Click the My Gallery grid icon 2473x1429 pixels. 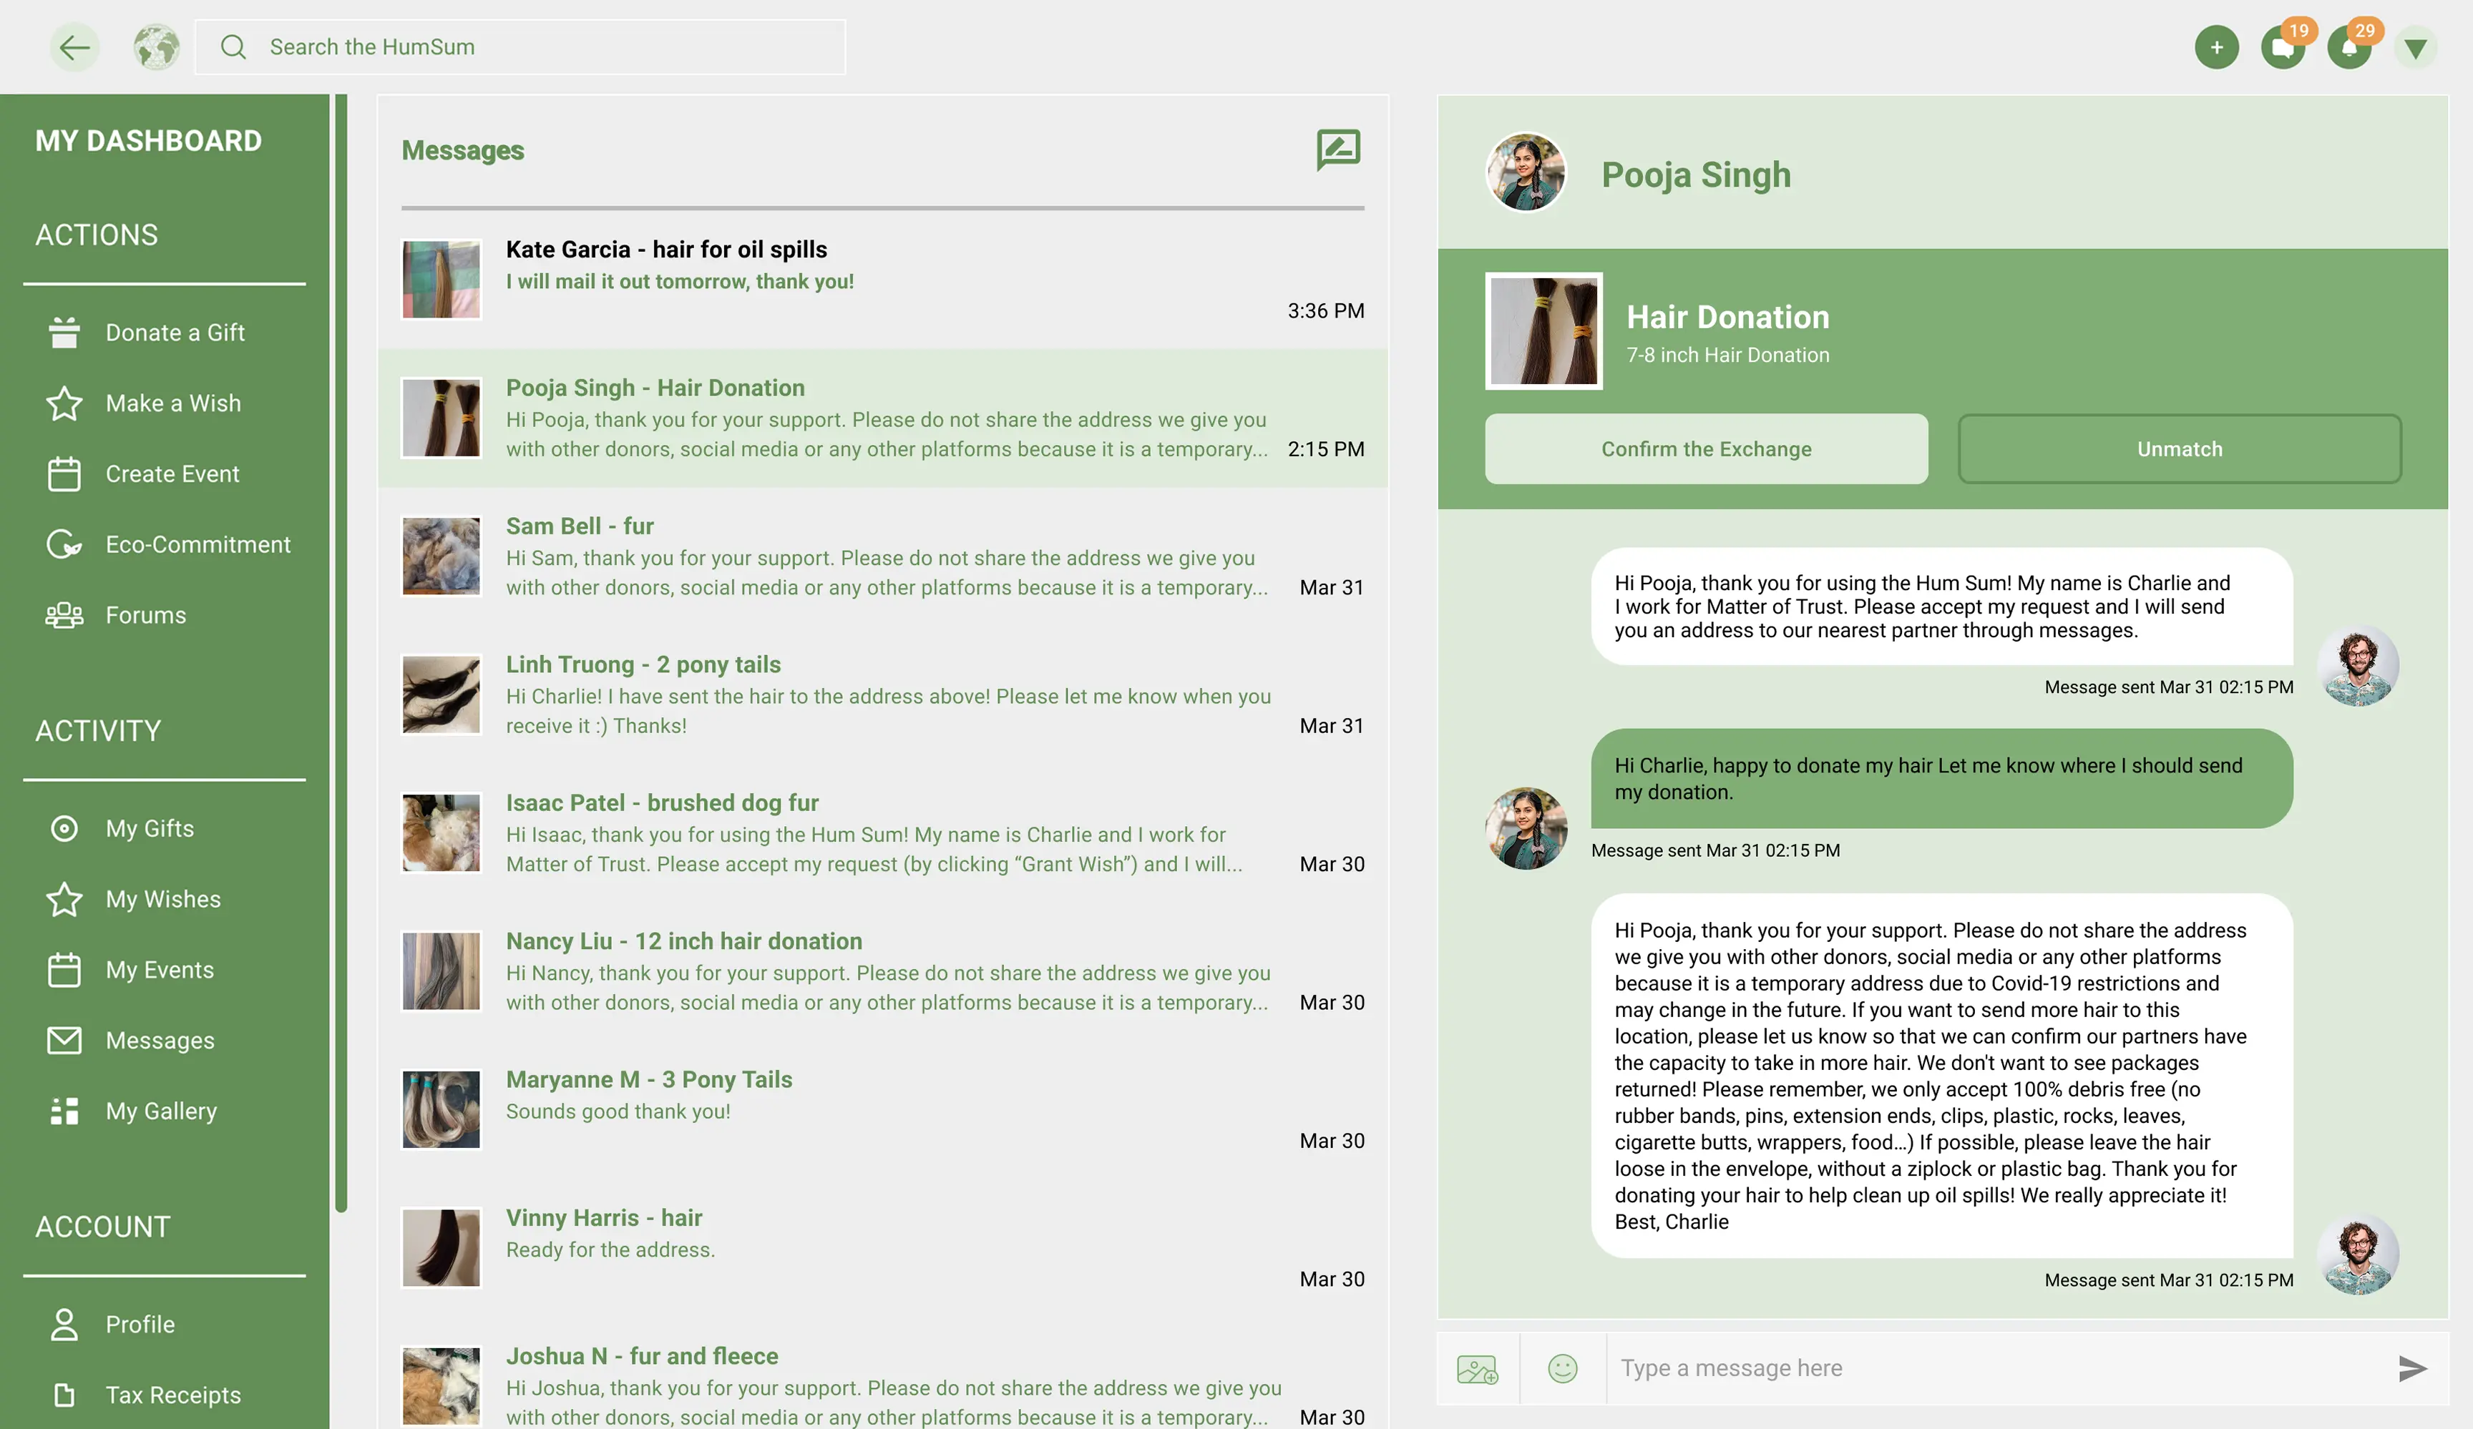click(65, 1111)
